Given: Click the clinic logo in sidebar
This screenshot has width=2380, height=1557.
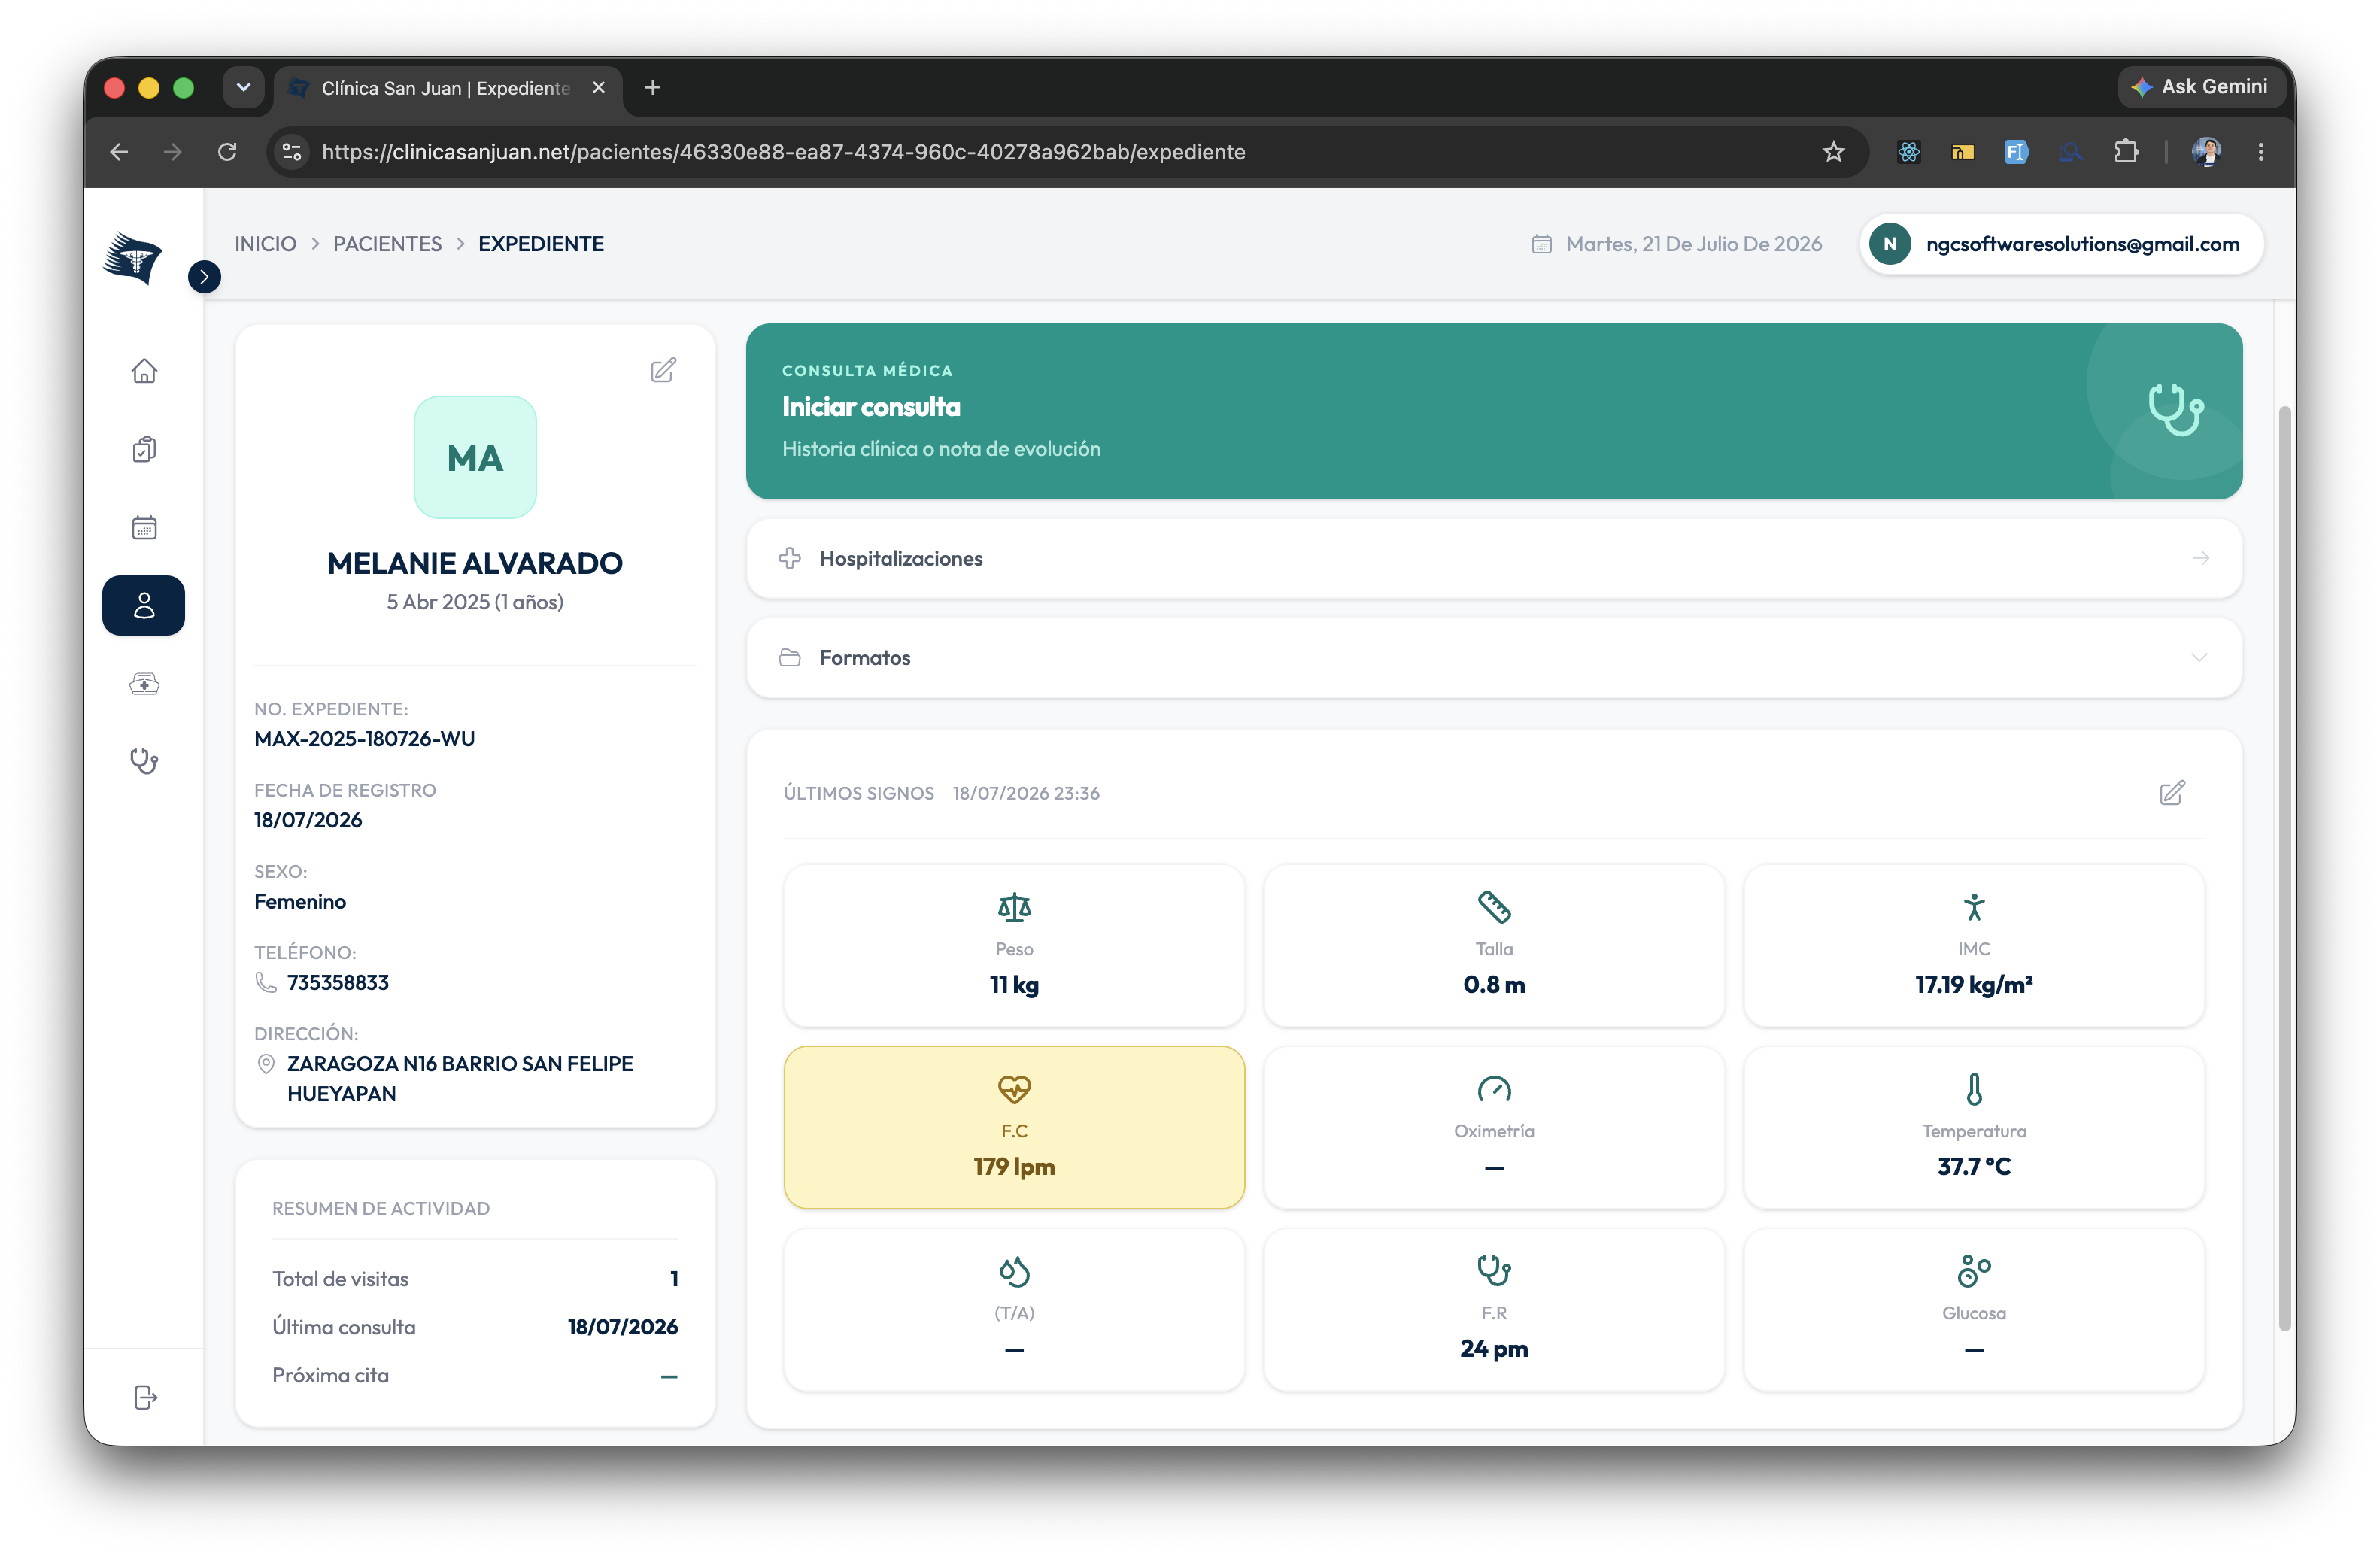Looking at the screenshot, I should (133, 258).
